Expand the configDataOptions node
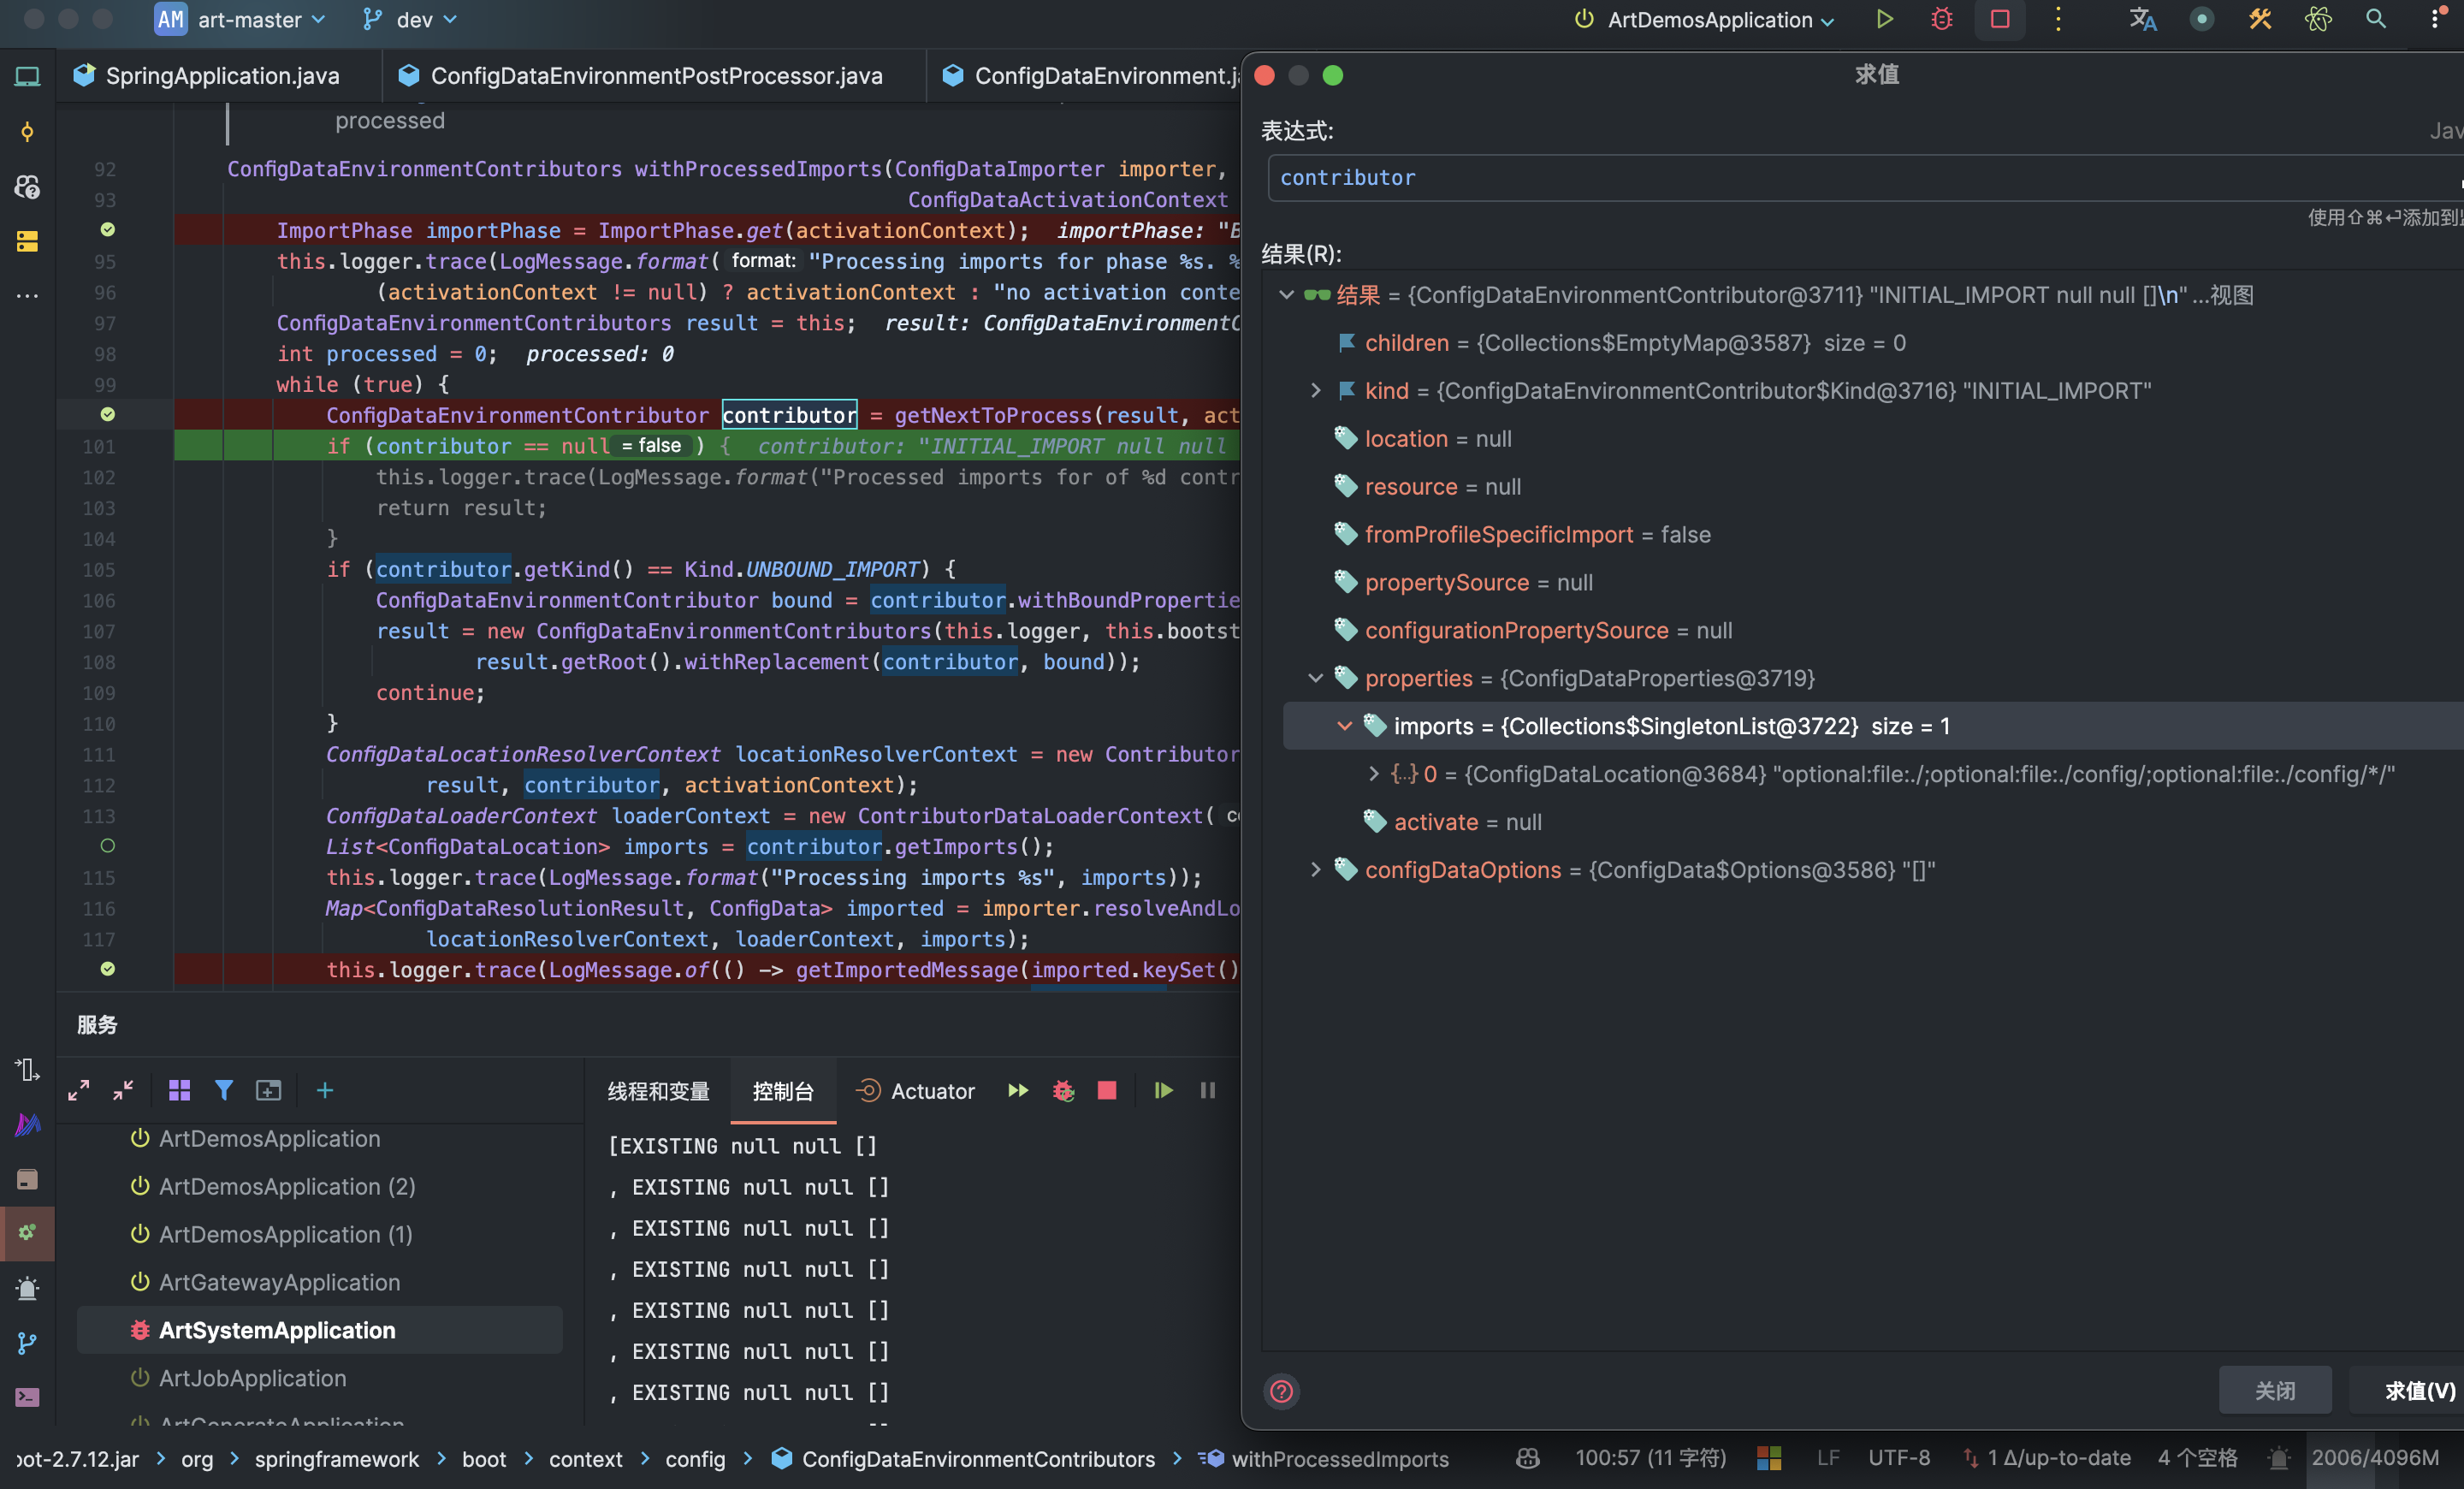 [x=1315, y=870]
